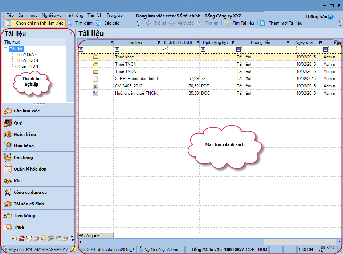Click the Báo cáo report icon
The height and width of the screenshot is (254, 343).
coord(98,23)
